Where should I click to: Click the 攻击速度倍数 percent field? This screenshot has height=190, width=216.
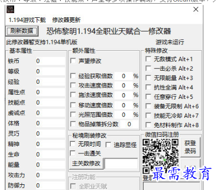[124, 85]
